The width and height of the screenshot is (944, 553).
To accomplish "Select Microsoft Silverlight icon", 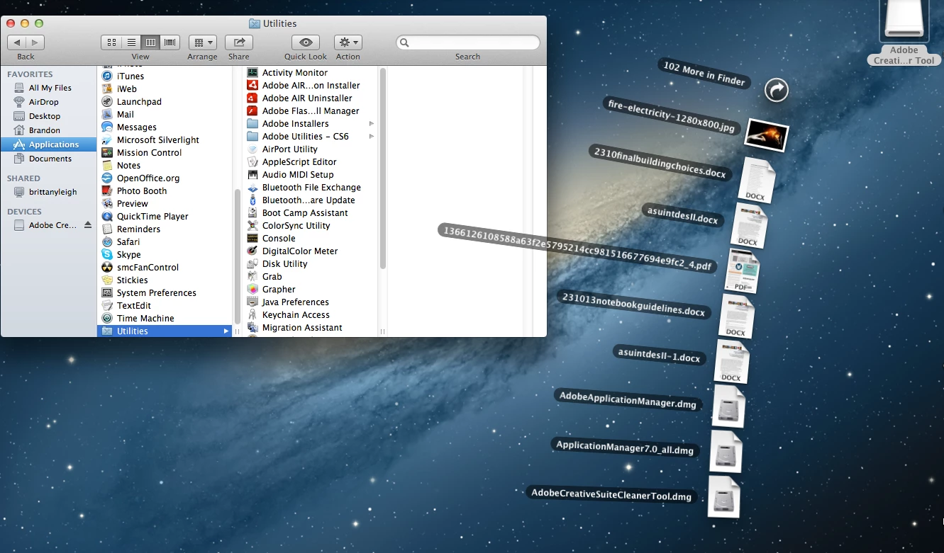I will point(107,139).
